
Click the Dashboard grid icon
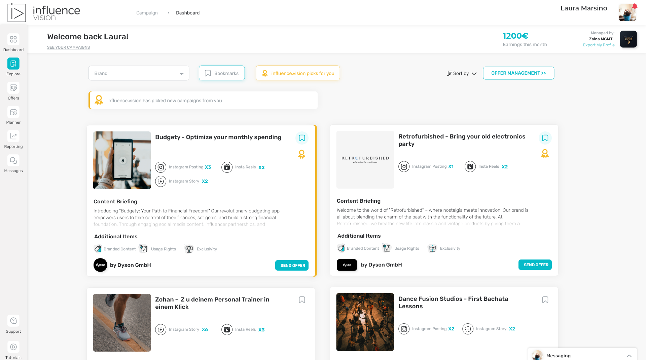click(13, 40)
